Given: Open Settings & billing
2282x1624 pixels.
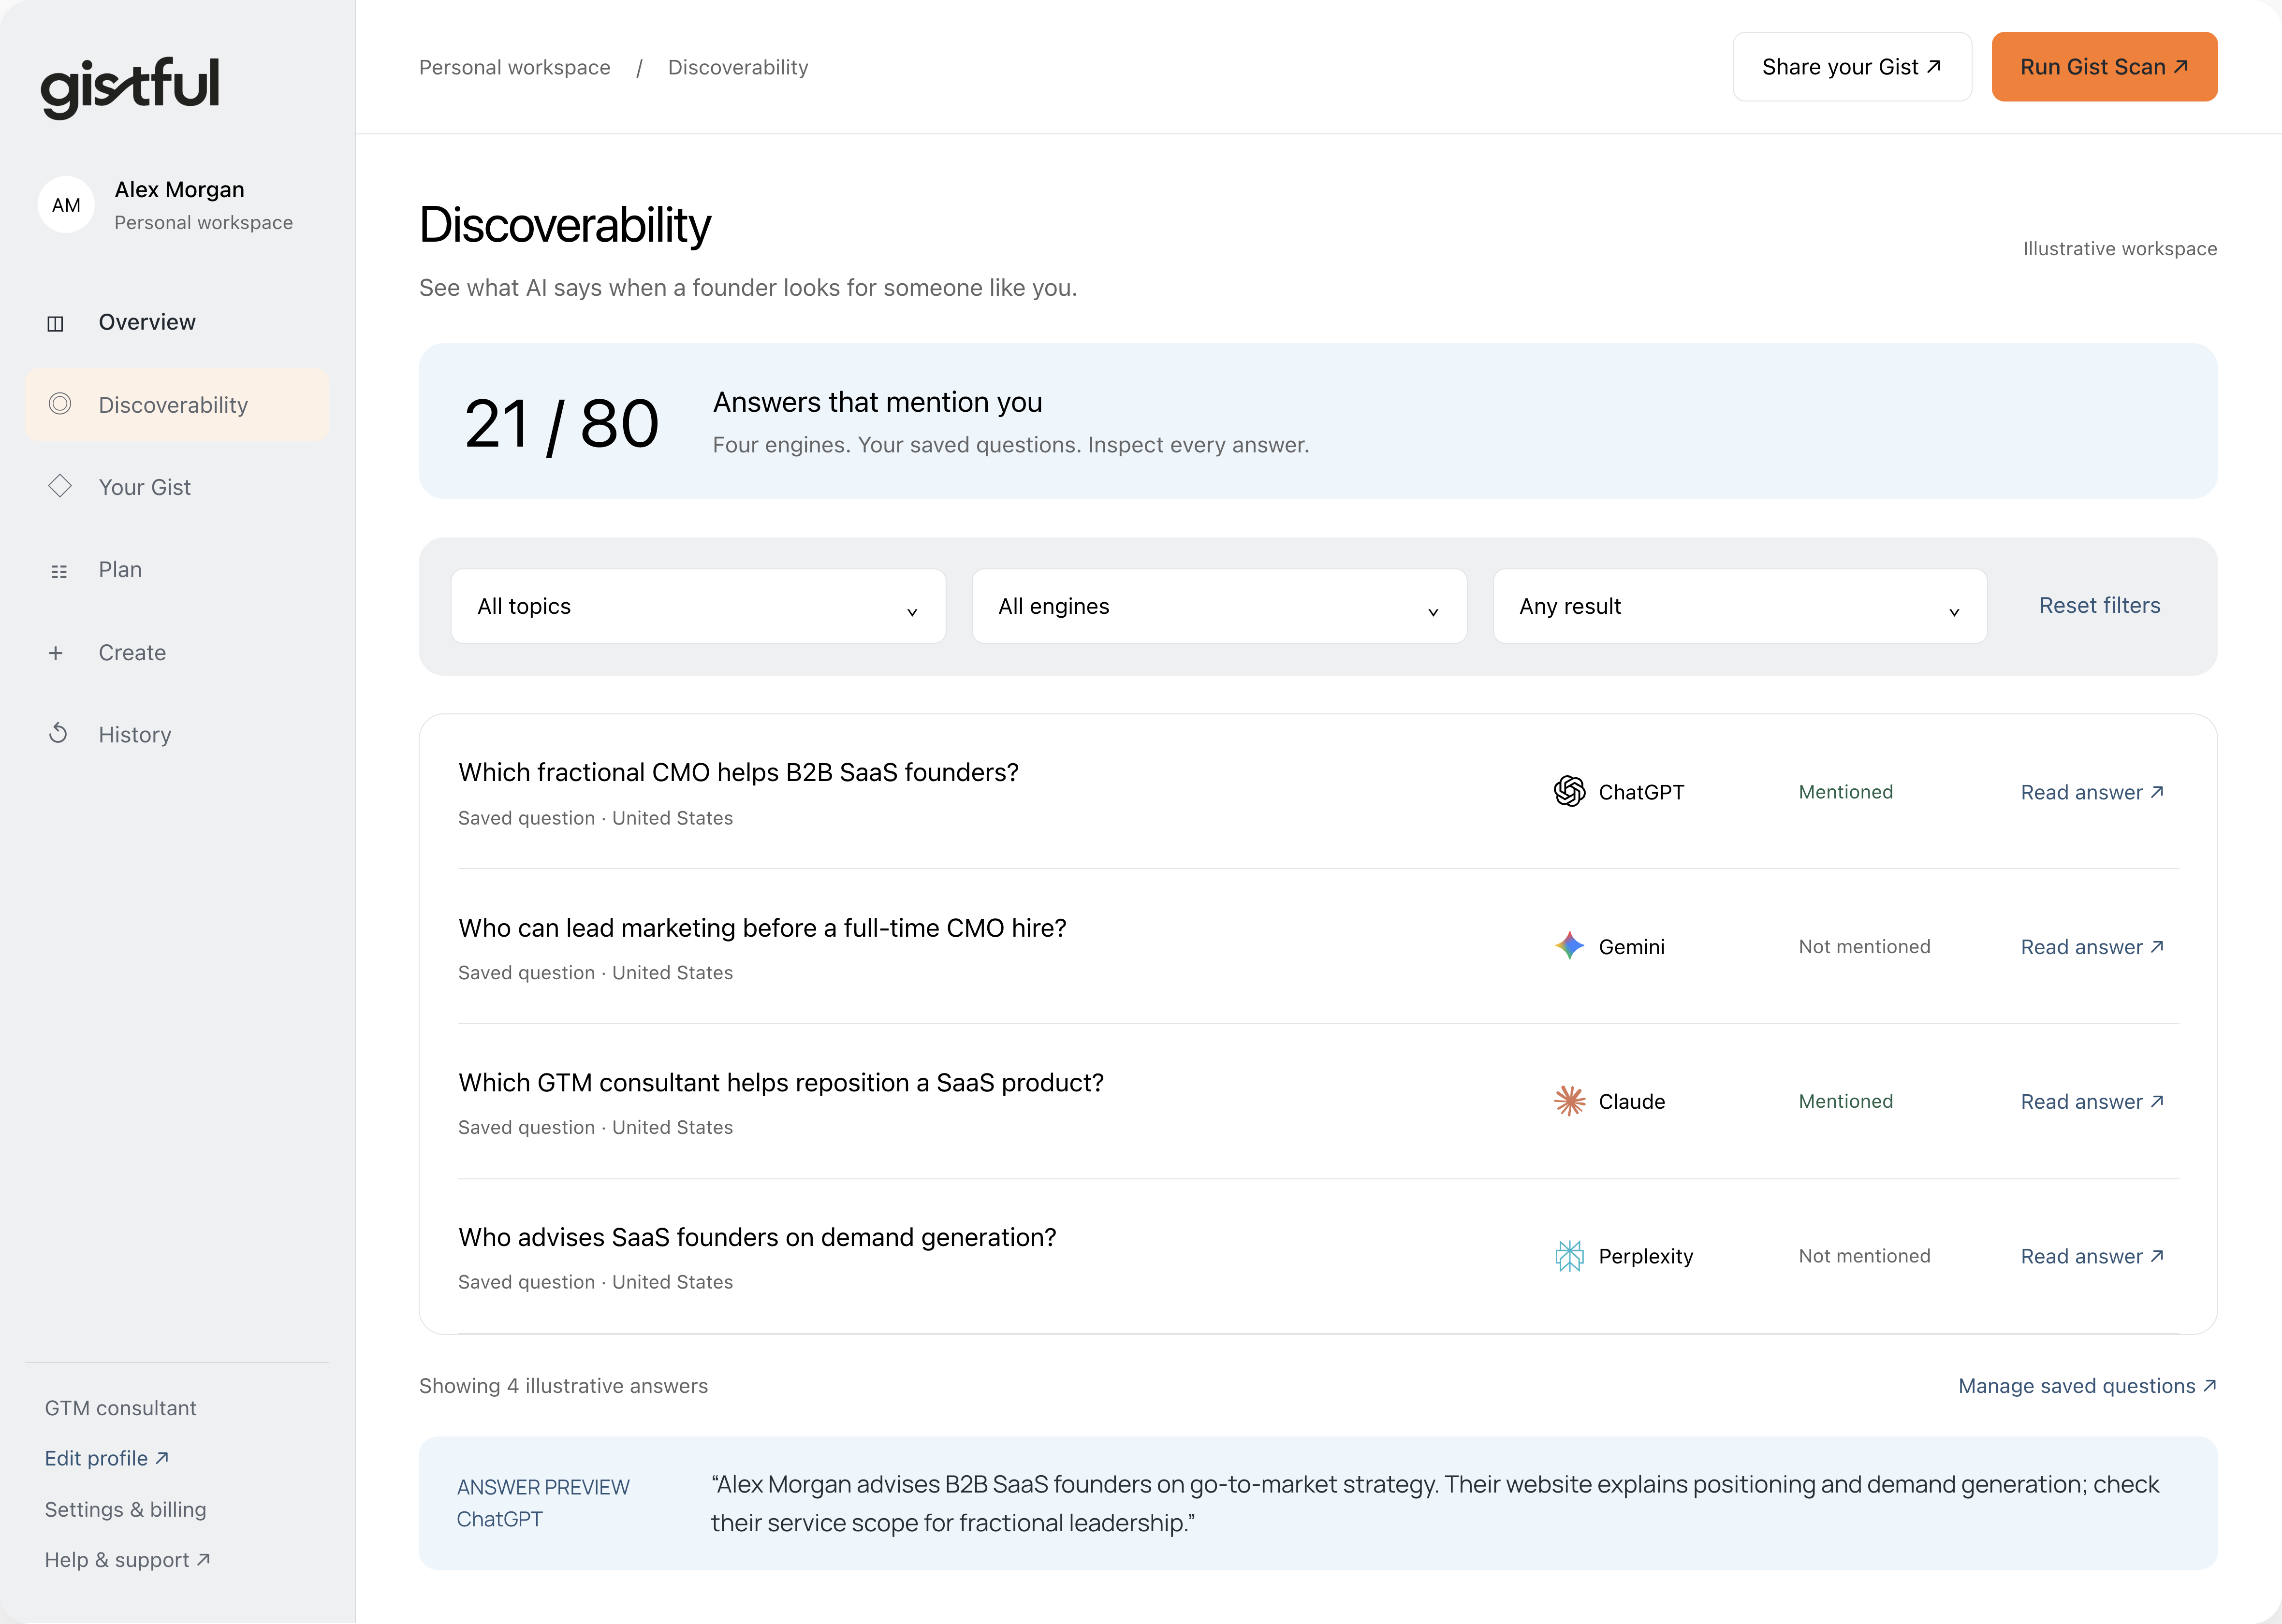Looking at the screenshot, I should coord(125,1509).
